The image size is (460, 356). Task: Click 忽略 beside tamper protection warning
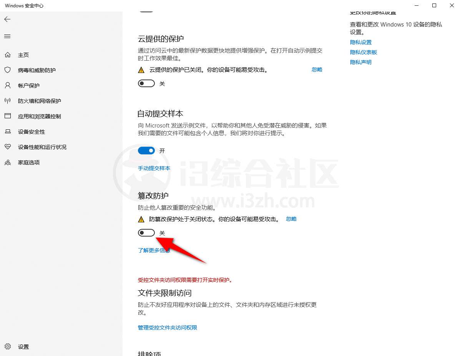pyautogui.click(x=291, y=219)
